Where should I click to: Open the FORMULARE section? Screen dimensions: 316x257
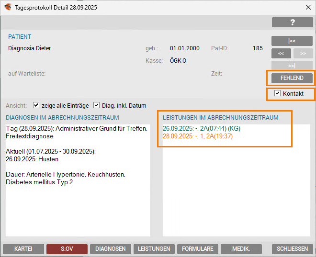[197, 249]
